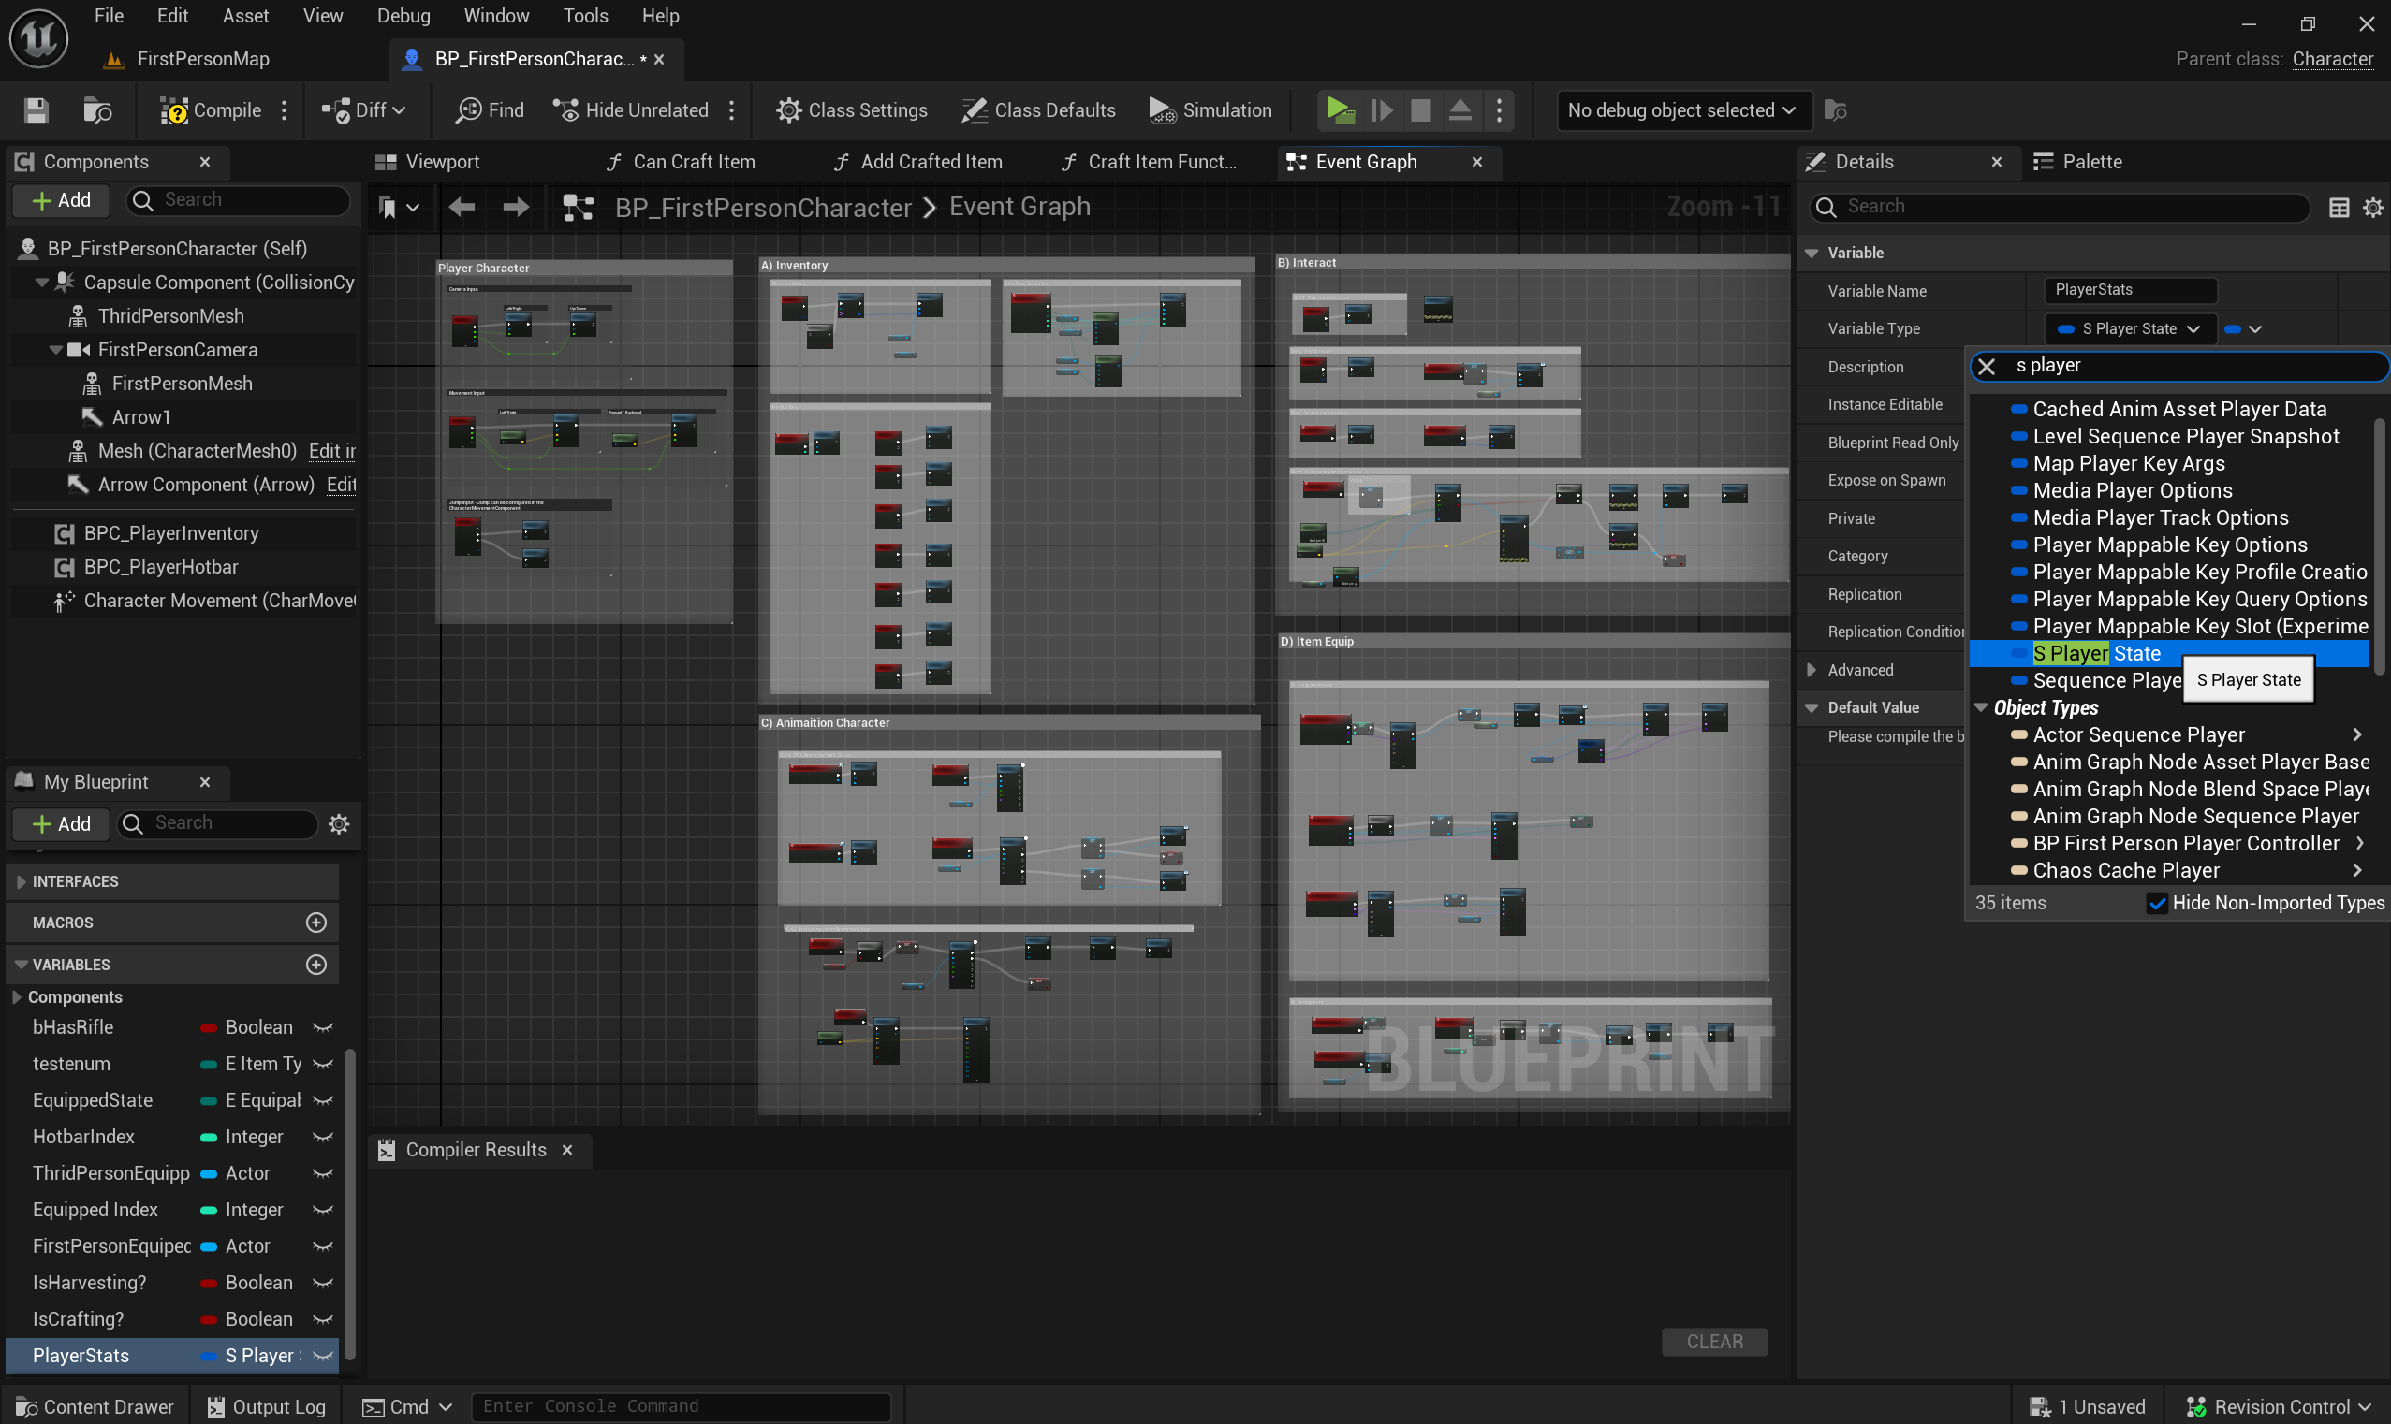Viewport: 2391px width, 1424px height.
Task: Toggle Hide Non-Imported Types checkbox
Action: 2157,903
